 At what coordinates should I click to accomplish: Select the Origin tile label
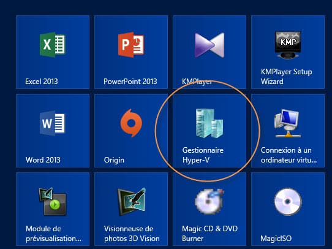pos(114,160)
